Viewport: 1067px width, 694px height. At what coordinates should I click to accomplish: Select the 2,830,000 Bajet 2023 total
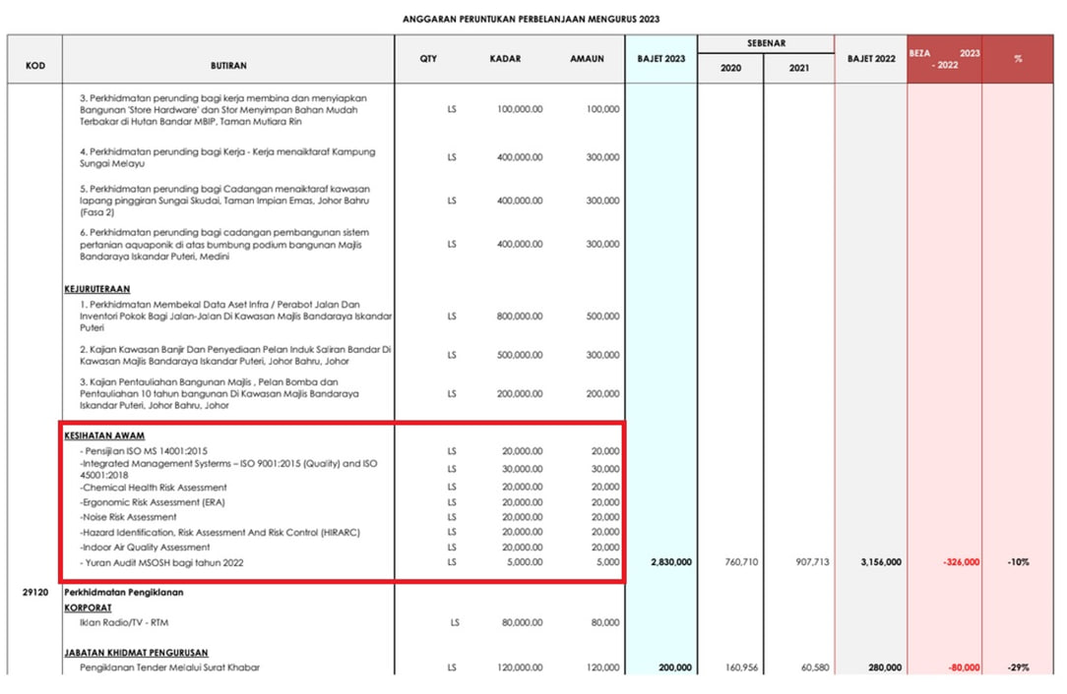[x=671, y=562]
